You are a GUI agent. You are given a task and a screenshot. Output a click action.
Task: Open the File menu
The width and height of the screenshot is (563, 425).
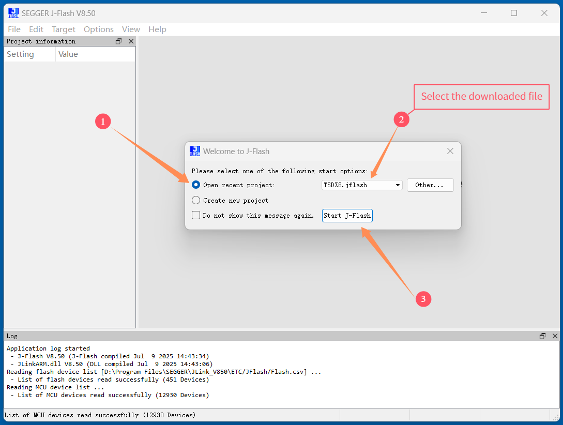tap(14, 29)
